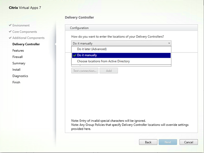
Task: Click the Next button
Action: pos(168,142)
